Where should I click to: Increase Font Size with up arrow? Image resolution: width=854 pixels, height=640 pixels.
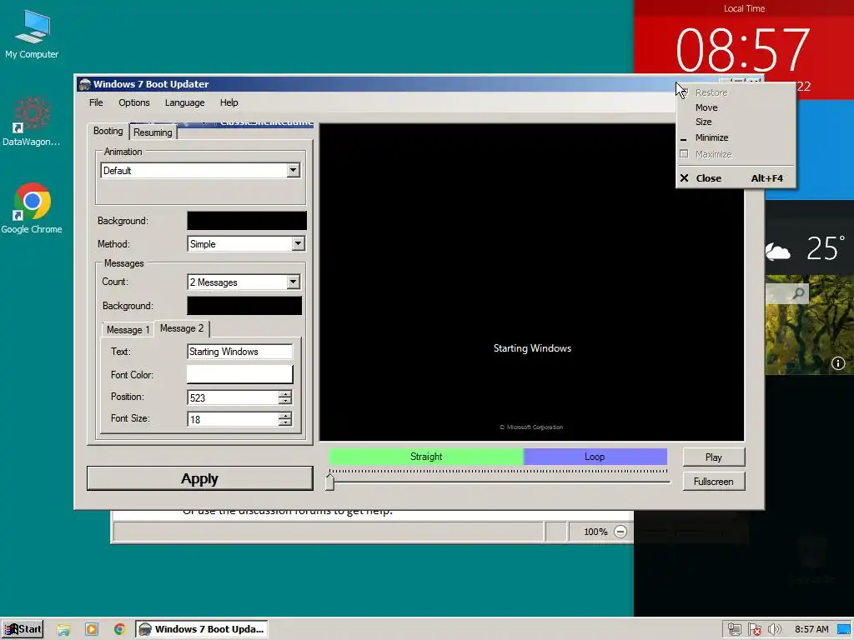point(285,416)
